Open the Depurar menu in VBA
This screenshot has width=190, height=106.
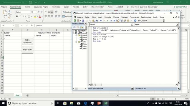[x=116, y=17]
